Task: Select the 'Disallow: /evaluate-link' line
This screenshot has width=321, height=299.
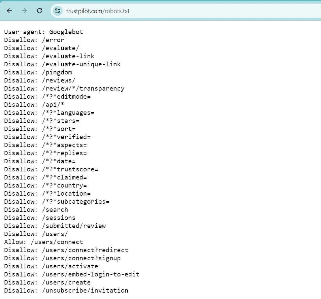Action: tap(49, 56)
